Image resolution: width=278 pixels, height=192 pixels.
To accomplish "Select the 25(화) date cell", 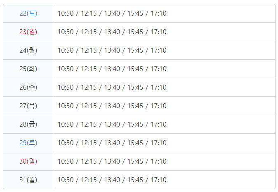I will tap(28, 69).
